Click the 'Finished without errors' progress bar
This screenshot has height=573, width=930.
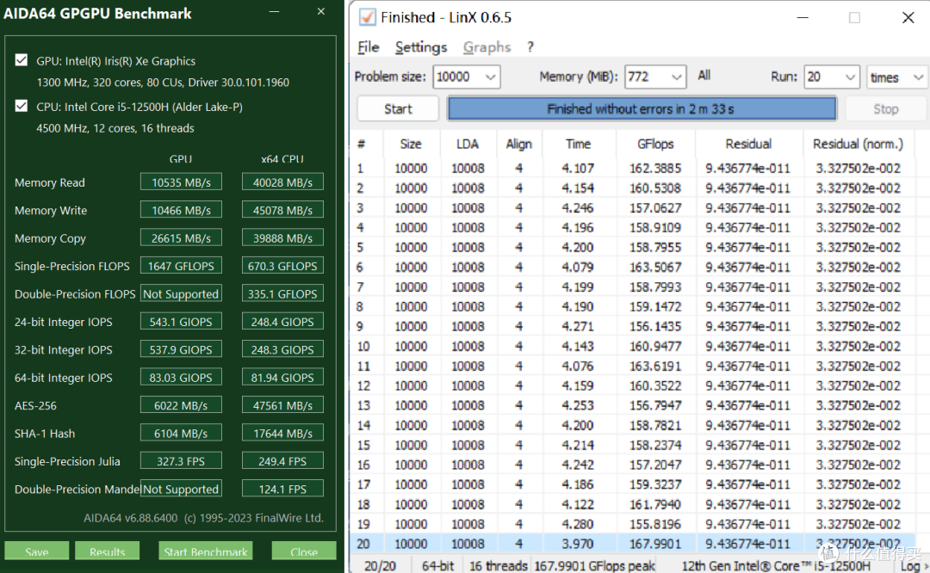pyautogui.click(x=641, y=109)
